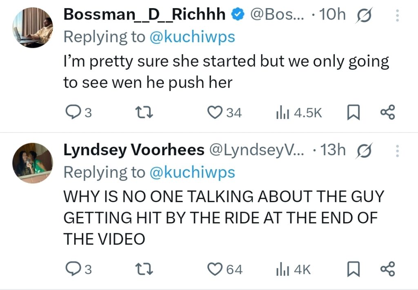Click Grok icon on Bossman's tweet
This screenshot has height=290, width=418.
[365, 16]
